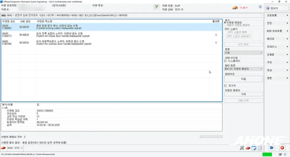The width and height of the screenshot is (290, 157).
Task: Select the B132E29 inside door handle row
Action: (x=111, y=35)
